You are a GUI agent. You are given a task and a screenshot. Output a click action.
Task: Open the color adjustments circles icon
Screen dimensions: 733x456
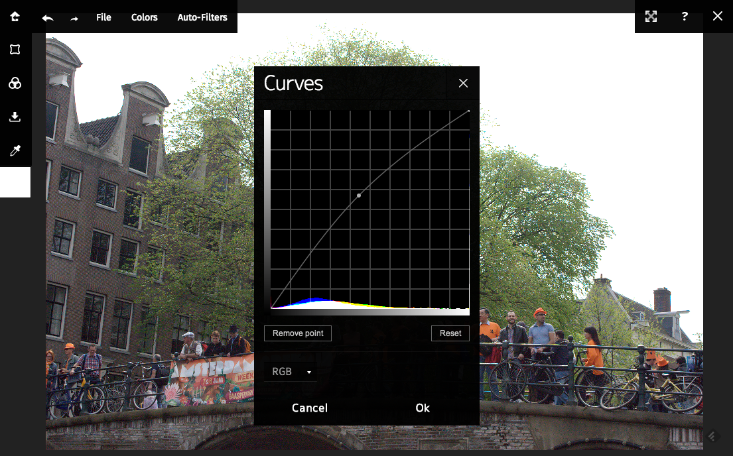coord(15,83)
